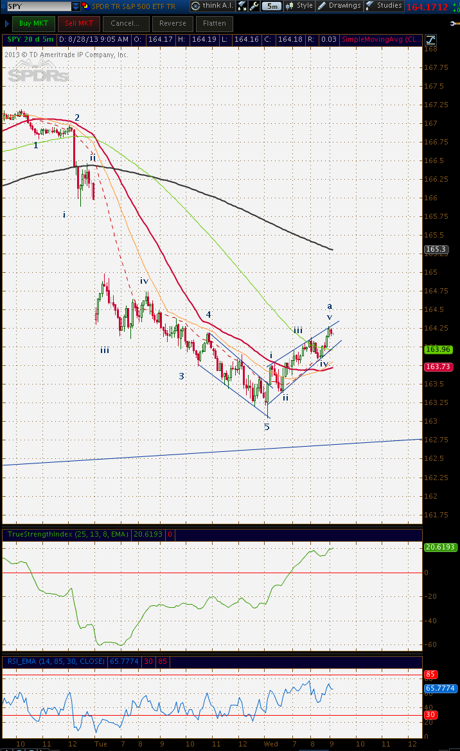This screenshot has height=751, width=460.
Task: Click the colored link icon beside the symbol
Action: (x=86, y=6)
